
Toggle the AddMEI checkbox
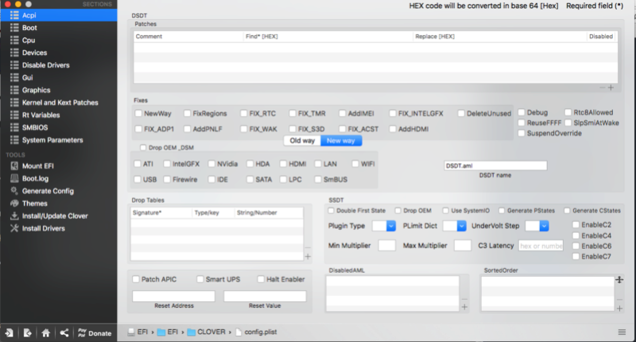click(342, 113)
